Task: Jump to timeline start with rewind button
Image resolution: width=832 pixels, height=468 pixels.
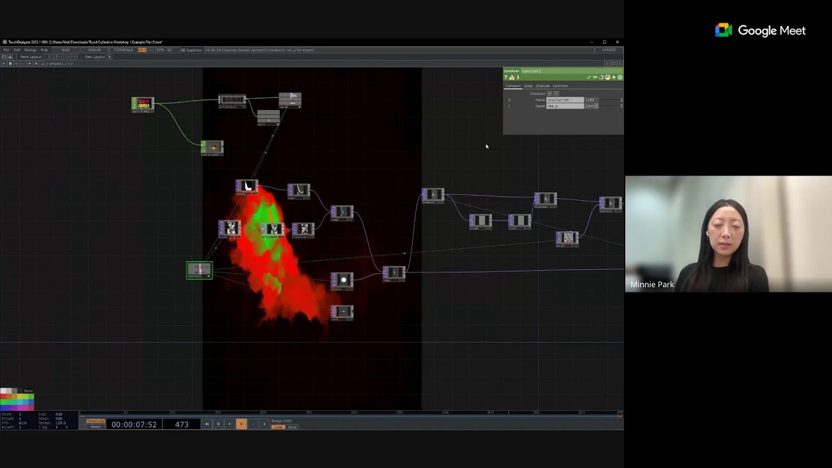Action: click(x=207, y=424)
